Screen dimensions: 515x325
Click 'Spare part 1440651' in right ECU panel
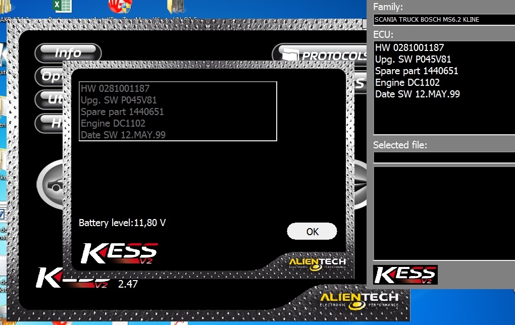[x=417, y=71]
